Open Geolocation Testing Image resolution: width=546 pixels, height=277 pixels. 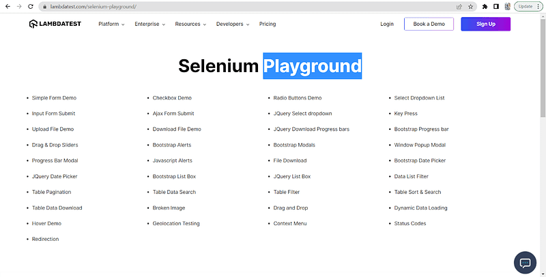[x=176, y=223]
